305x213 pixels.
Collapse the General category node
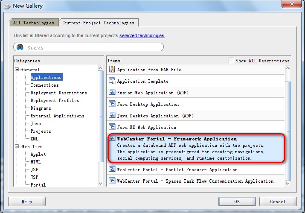[x=17, y=70]
